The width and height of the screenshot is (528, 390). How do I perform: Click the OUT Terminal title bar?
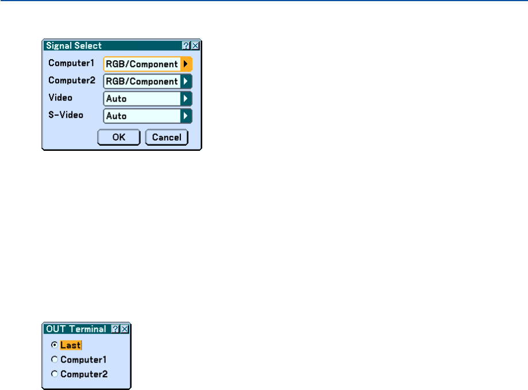78,329
